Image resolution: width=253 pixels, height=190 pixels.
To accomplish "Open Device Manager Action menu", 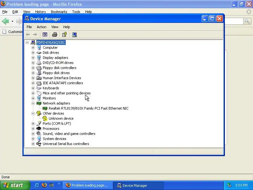I will (41, 27).
